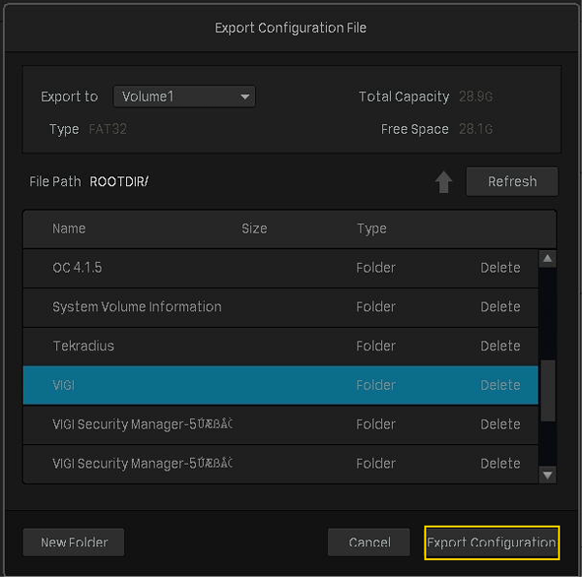Select the System Volume Information folder
This screenshot has width=582, height=577.
coord(281,307)
